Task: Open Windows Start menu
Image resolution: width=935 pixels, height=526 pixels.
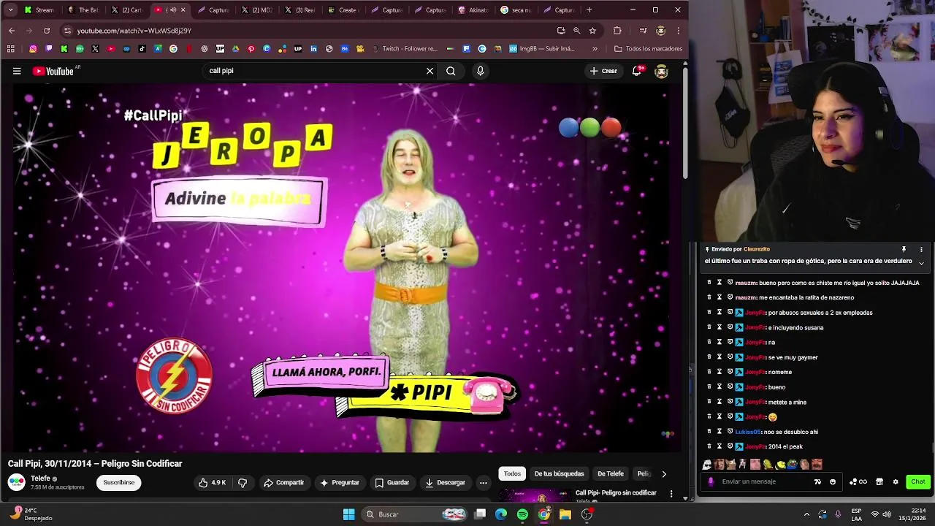Action: [348, 514]
